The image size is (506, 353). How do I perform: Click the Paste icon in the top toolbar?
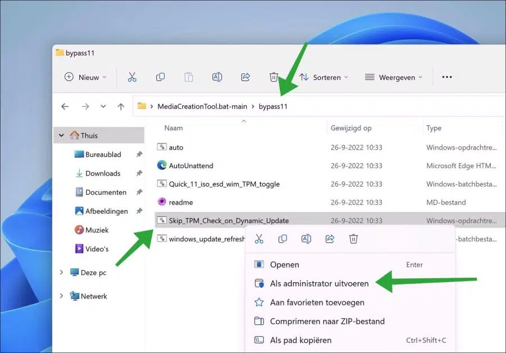click(x=189, y=77)
